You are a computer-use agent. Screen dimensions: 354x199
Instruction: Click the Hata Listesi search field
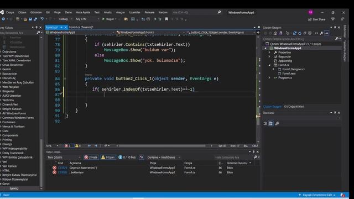(233, 157)
